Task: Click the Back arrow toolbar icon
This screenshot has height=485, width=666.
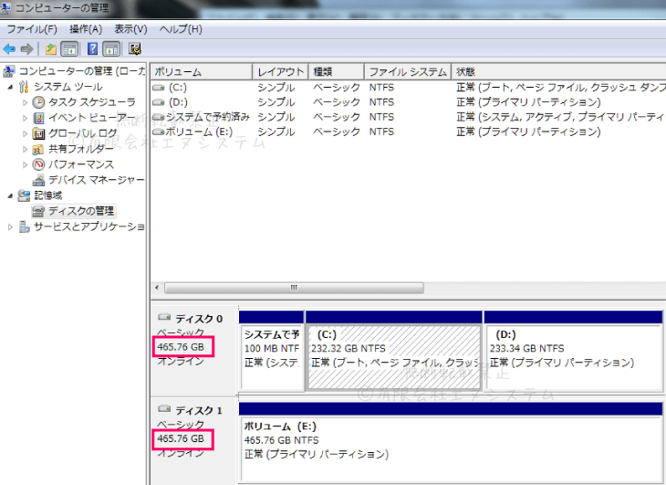Action: [9, 49]
